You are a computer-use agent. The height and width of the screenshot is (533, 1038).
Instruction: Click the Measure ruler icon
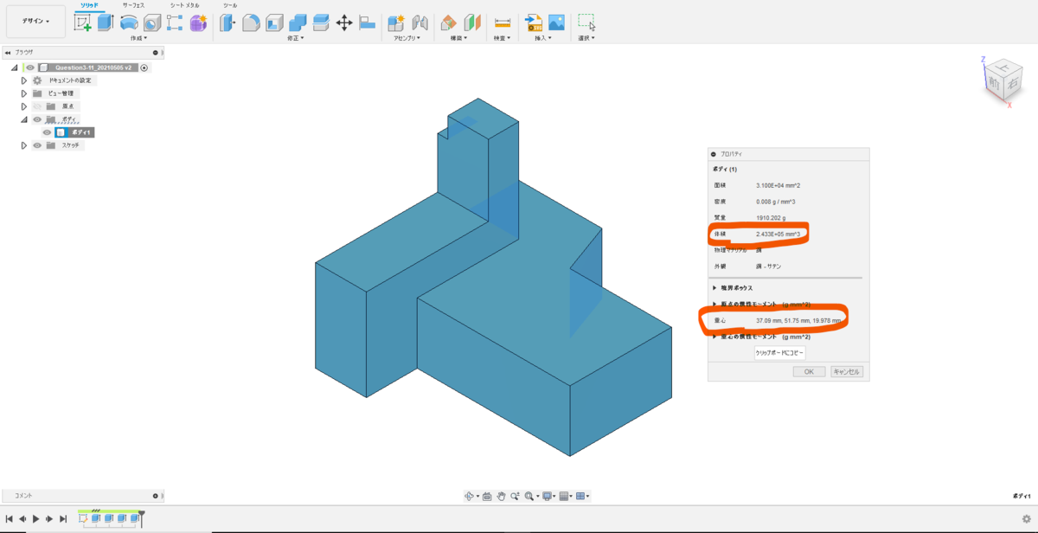[502, 23]
